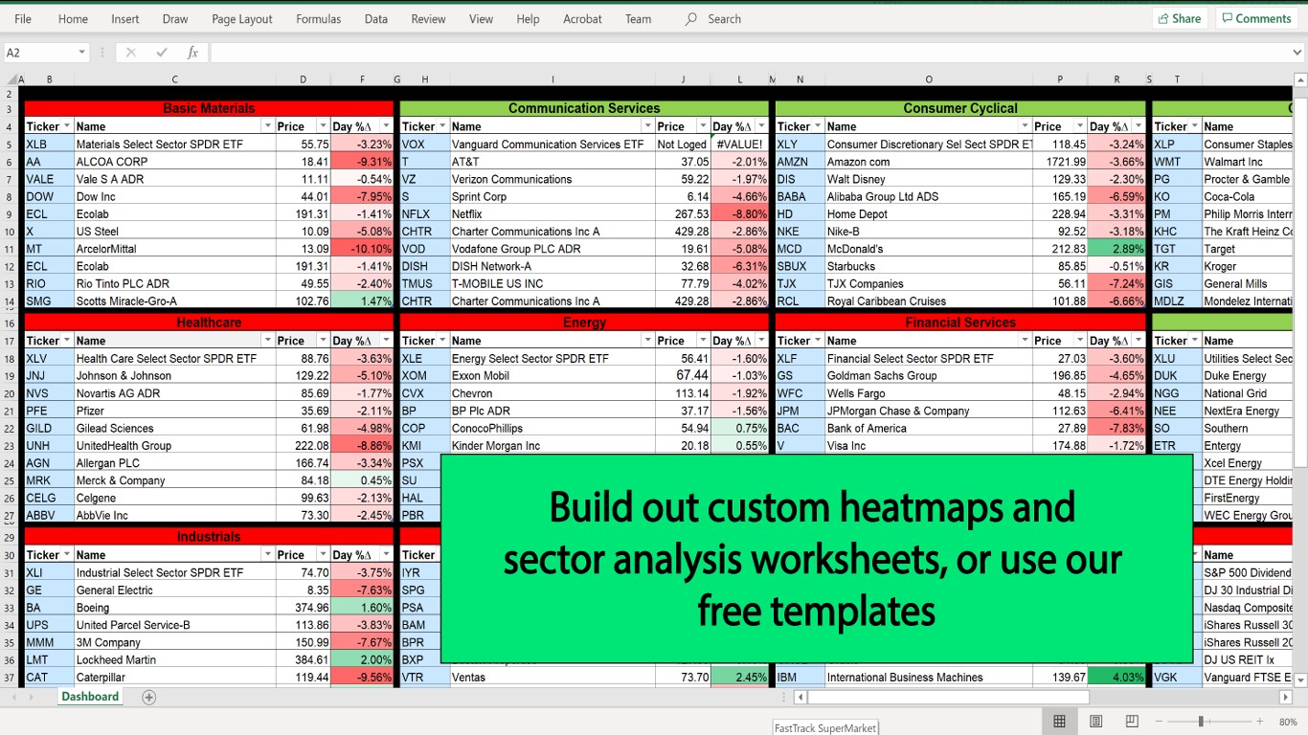Image resolution: width=1308 pixels, height=735 pixels.
Task: Open the Review ribbon tab
Action: coord(428,18)
